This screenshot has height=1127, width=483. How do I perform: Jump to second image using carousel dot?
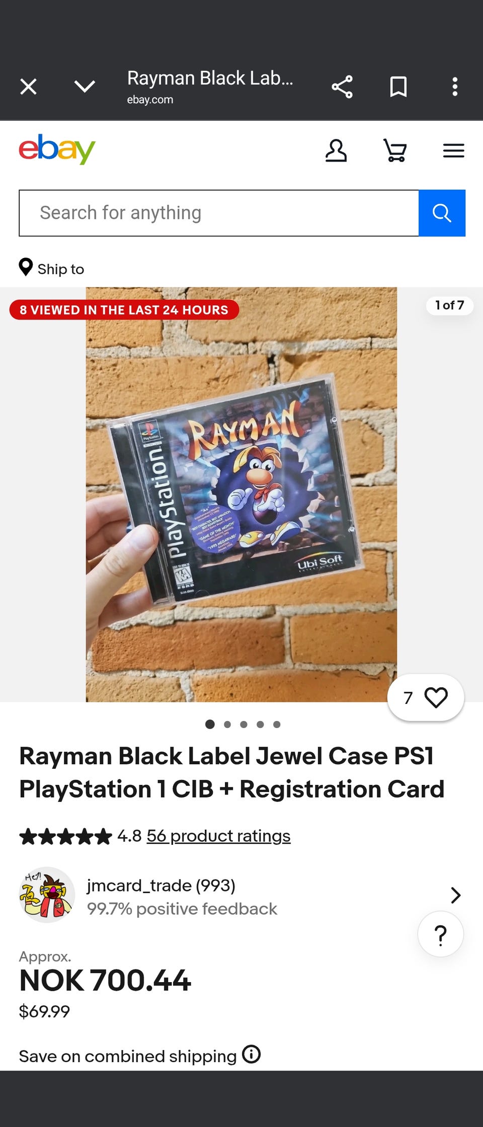tap(227, 725)
